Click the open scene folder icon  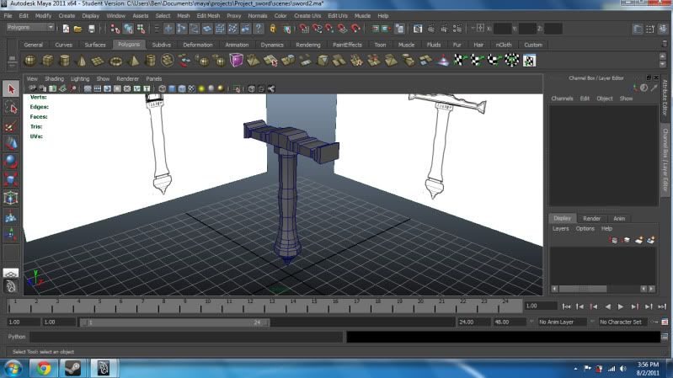point(78,29)
